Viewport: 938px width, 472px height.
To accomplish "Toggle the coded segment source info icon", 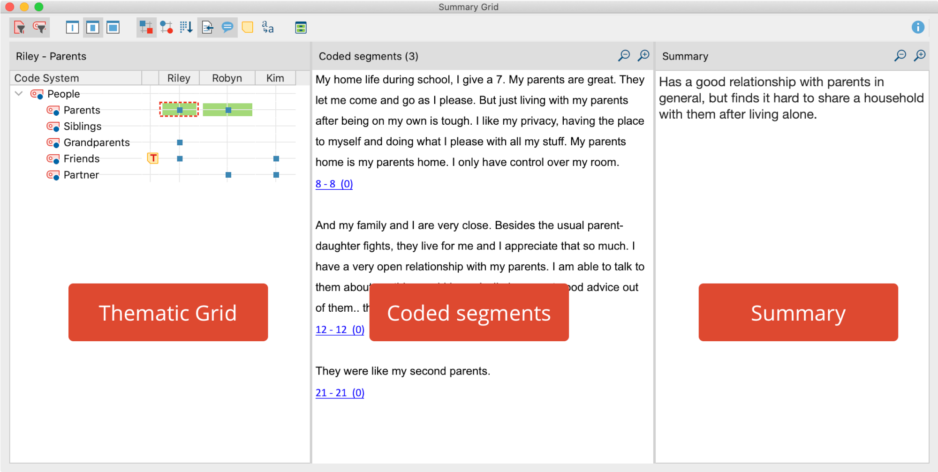I will click(x=207, y=28).
